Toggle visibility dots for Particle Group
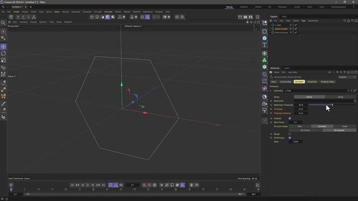 (x=293, y=32)
